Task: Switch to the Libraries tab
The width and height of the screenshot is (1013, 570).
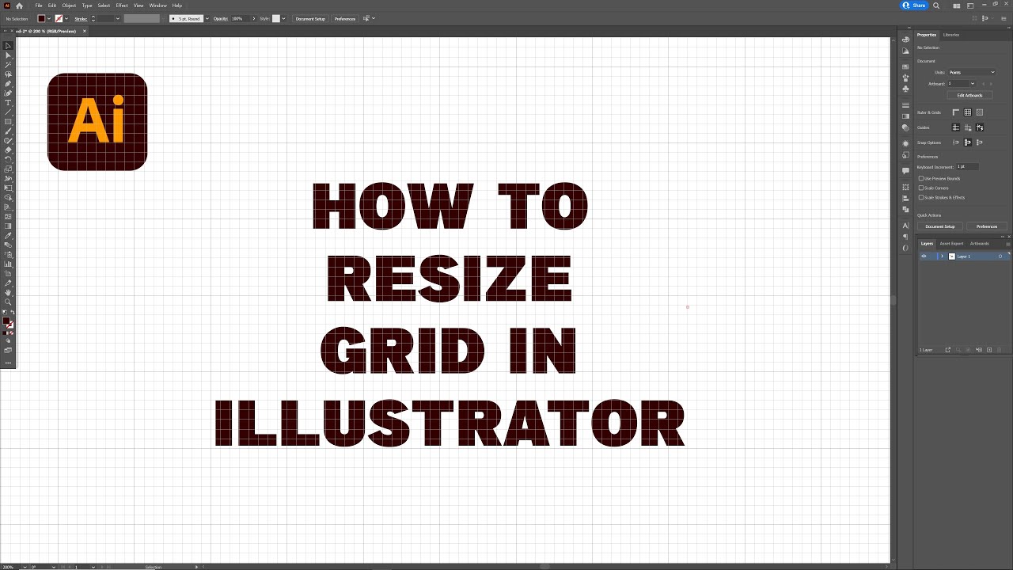Action: click(x=951, y=35)
